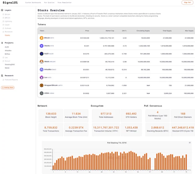The height and width of the screenshot is (174, 195).
Task: Click the Total Supply column header
Action: point(167,31)
